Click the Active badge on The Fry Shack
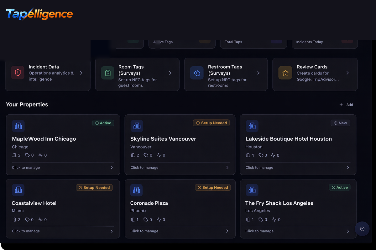The height and width of the screenshot is (250, 376). click(x=340, y=187)
